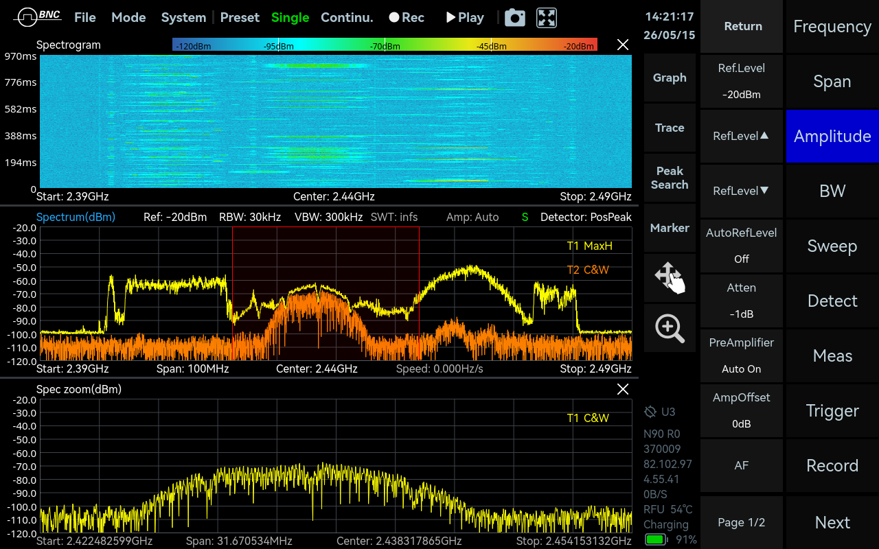This screenshot has width=879, height=549.
Task: Click the spectrogram color scale bar
Action: 385,45
